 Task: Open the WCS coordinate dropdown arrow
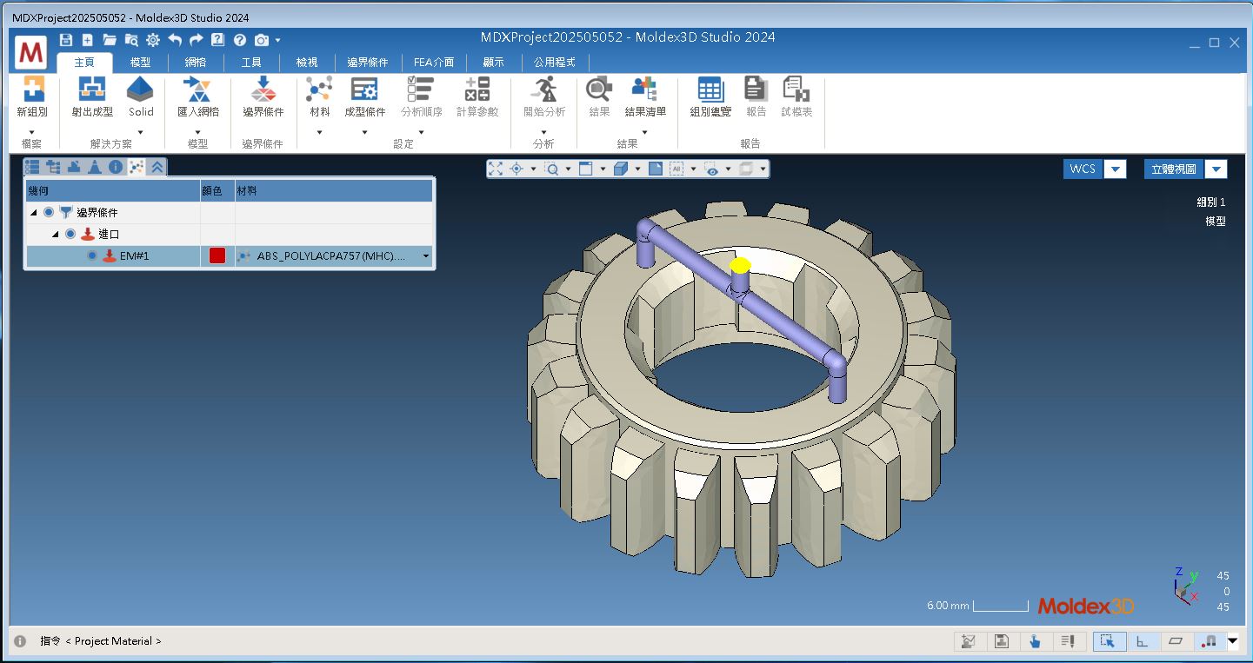[x=1116, y=169]
